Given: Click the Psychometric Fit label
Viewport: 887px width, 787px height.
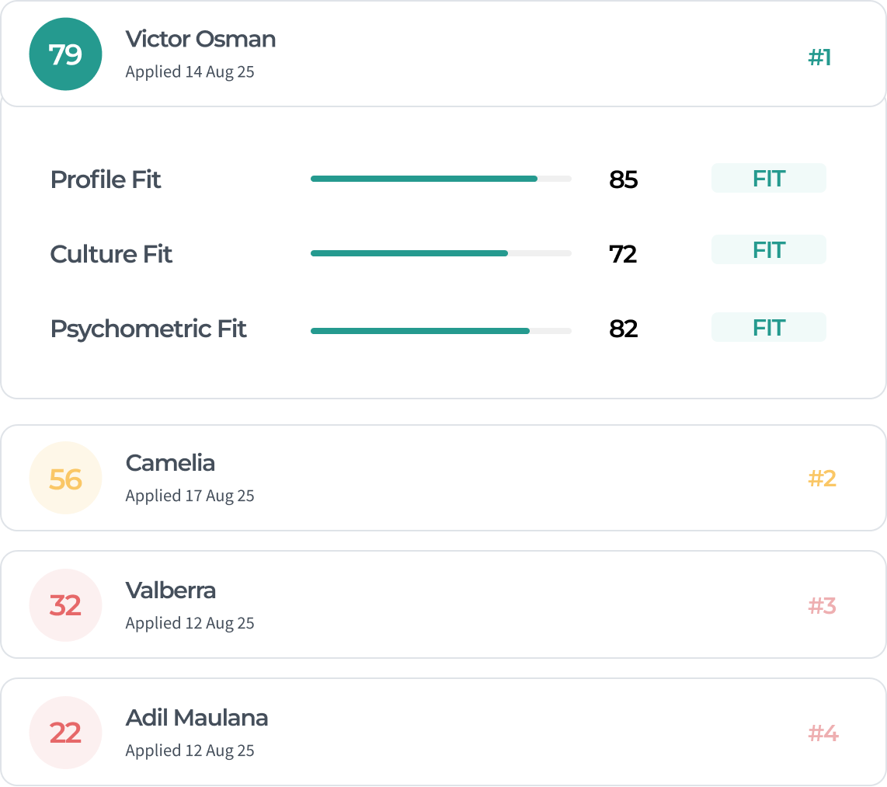Looking at the screenshot, I should click(148, 329).
